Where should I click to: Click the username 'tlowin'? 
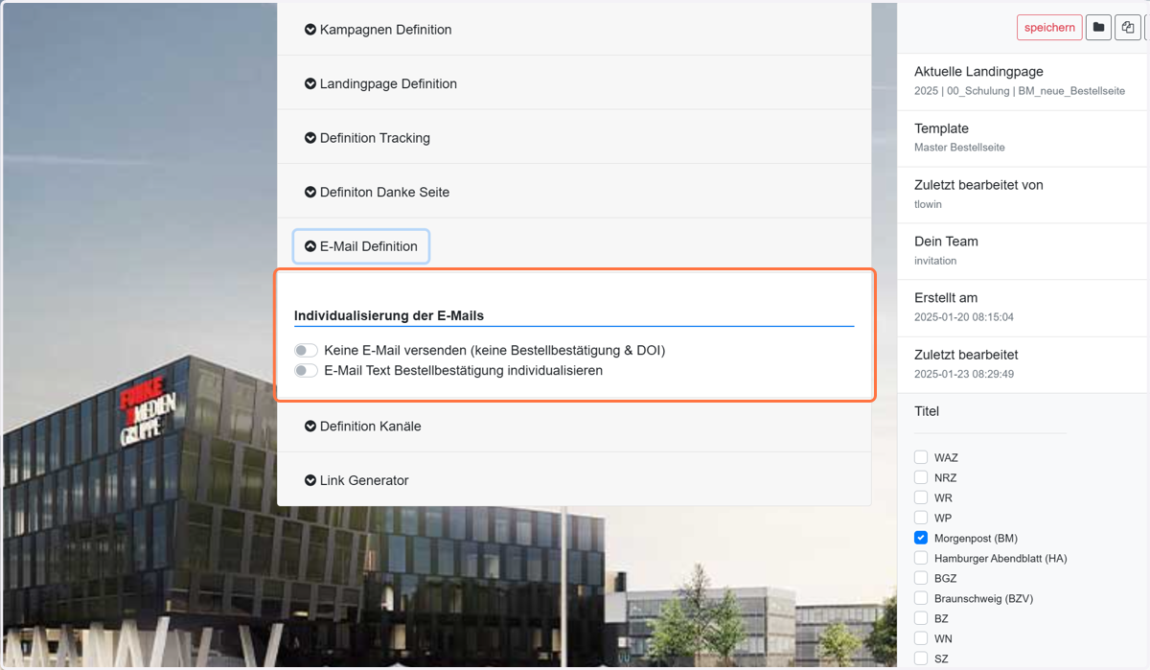pyautogui.click(x=928, y=204)
